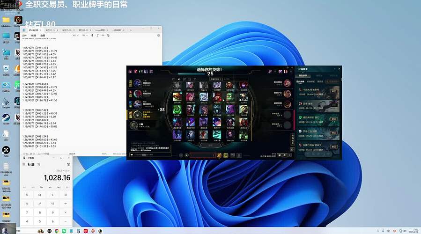The height and width of the screenshot is (234, 421).
Task: Open the red app icon in the taskbar
Action: [86, 231]
